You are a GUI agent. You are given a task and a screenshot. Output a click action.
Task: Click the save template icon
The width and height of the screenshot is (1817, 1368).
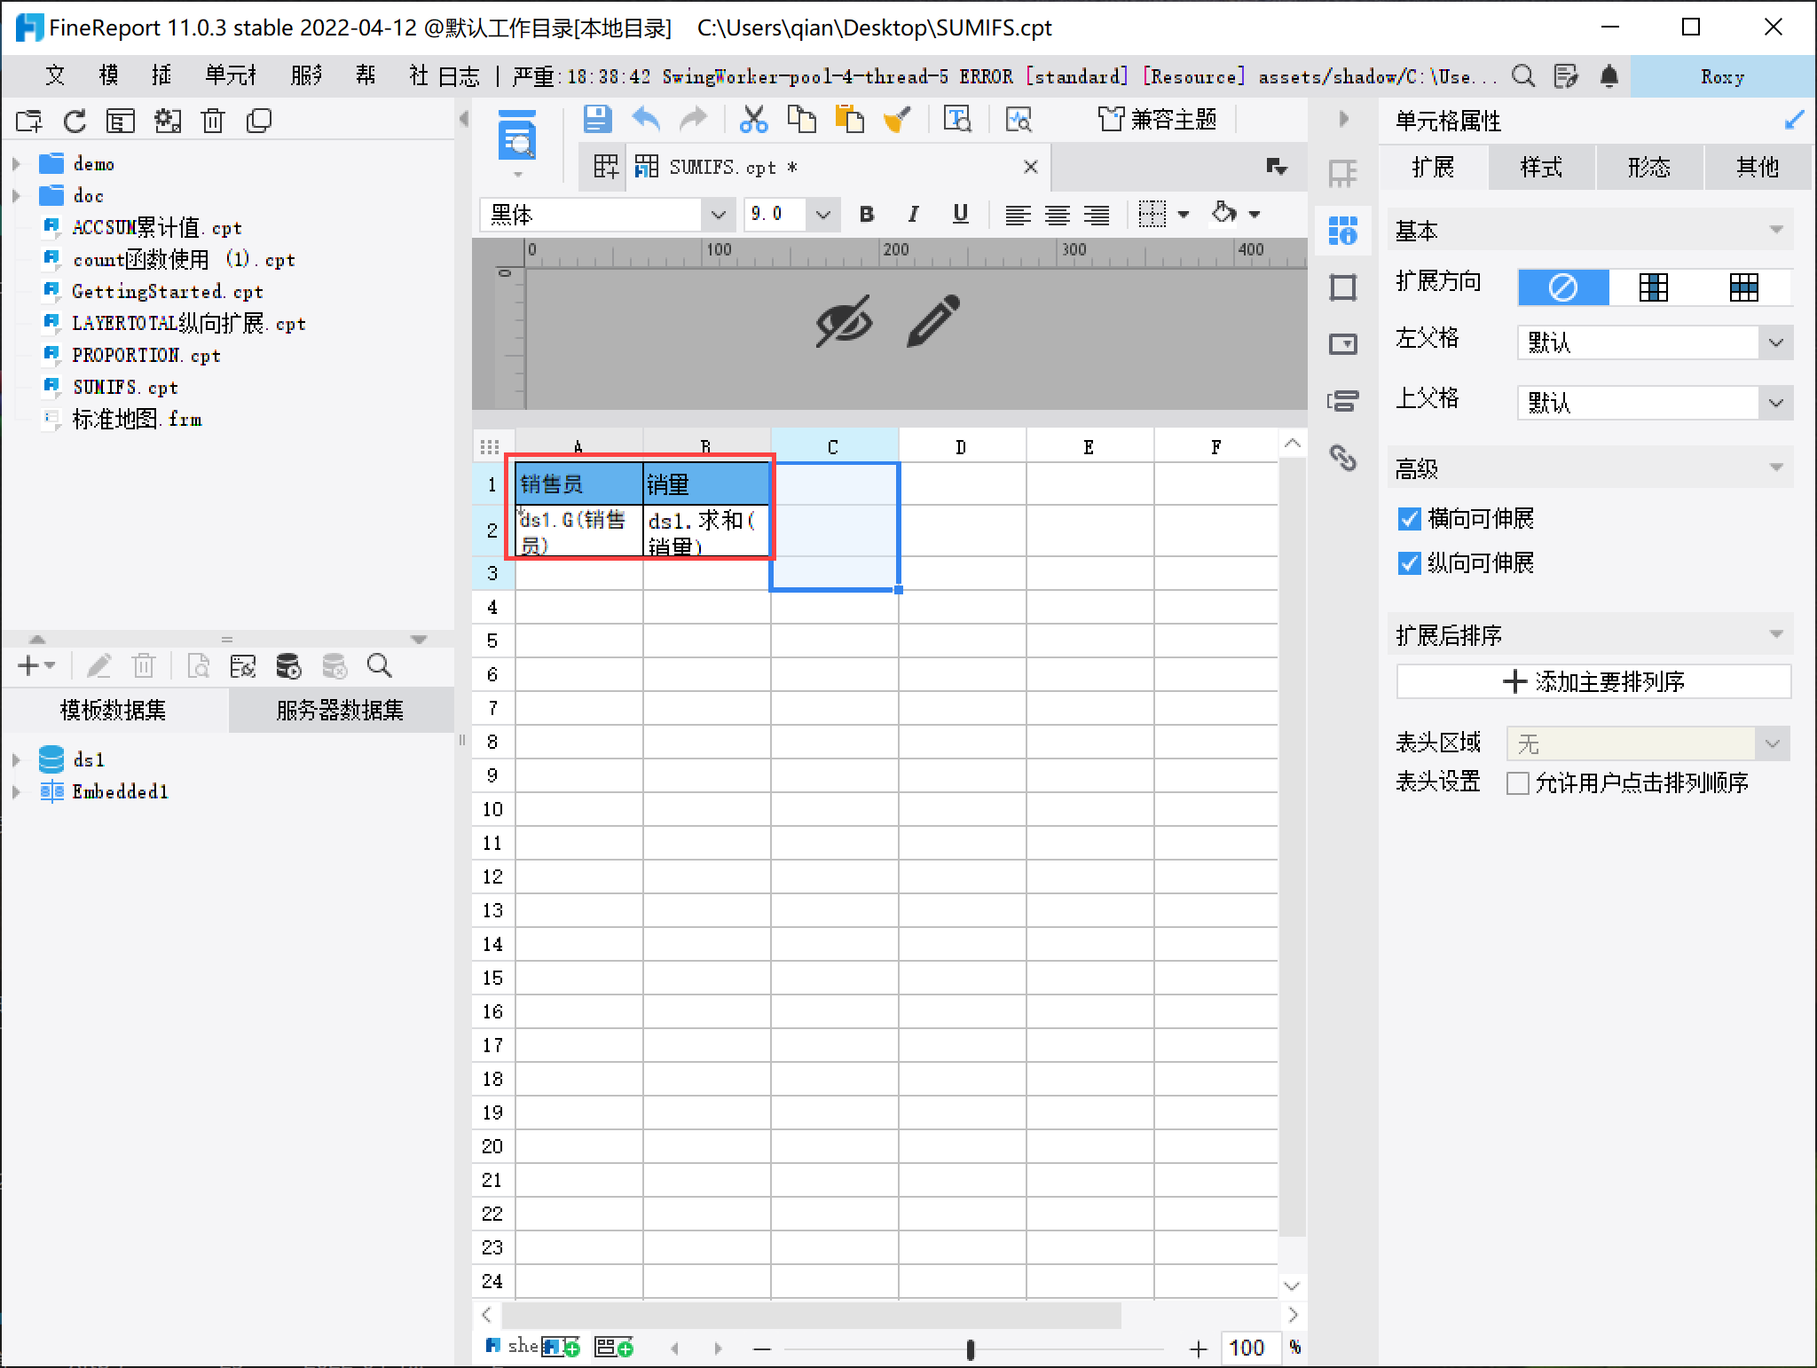[x=597, y=119]
